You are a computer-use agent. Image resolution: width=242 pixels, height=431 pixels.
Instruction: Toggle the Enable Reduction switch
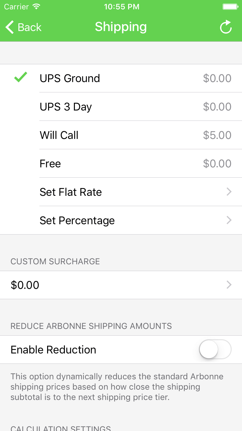(215, 349)
